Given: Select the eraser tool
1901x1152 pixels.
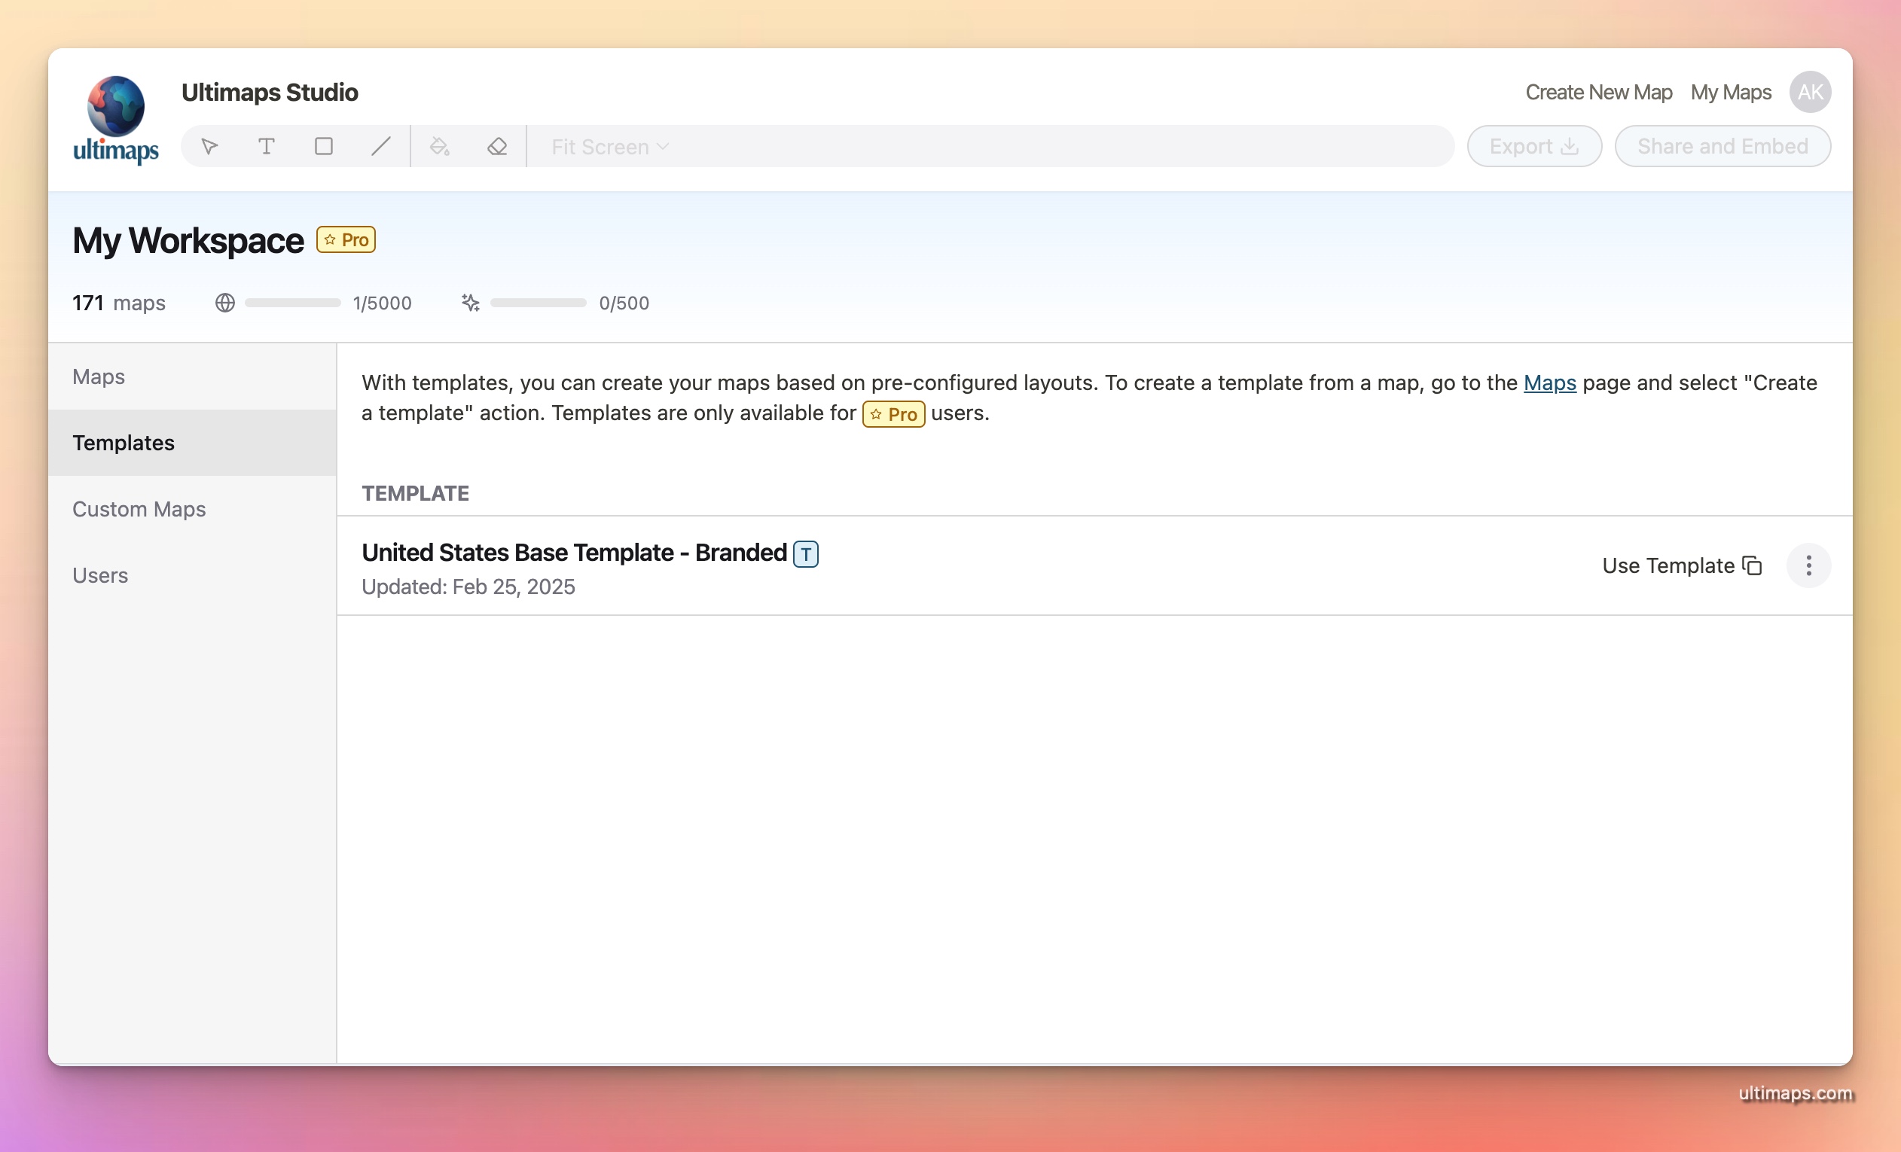Looking at the screenshot, I should 497,147.
